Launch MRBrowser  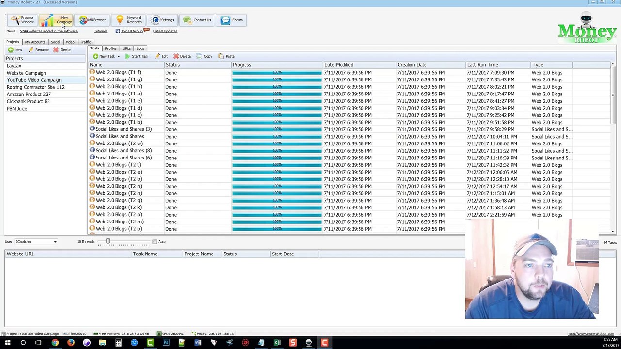pyautogui.click(x=92, y=20)
